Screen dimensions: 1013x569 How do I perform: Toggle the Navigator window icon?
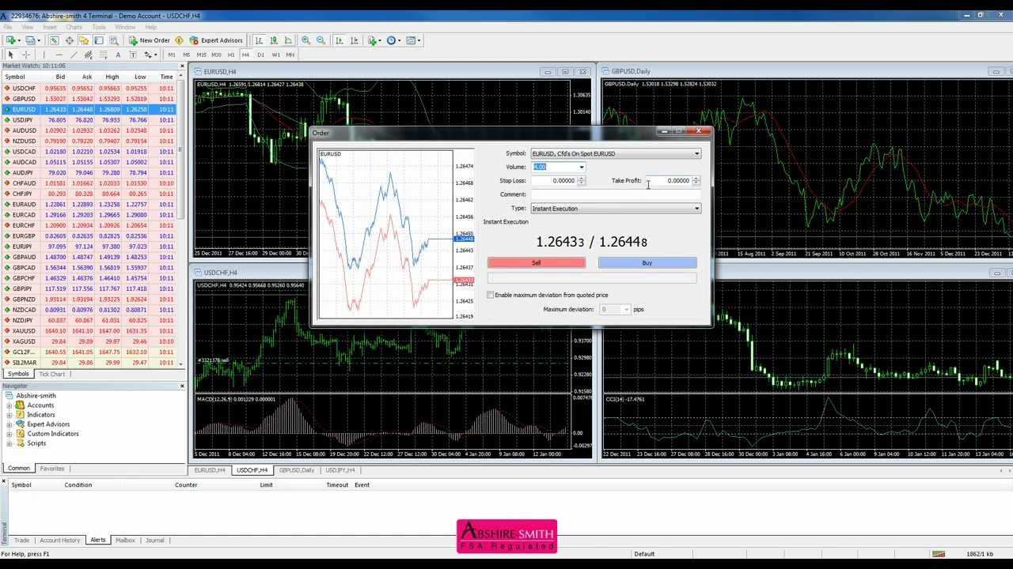tap(84, 40)
